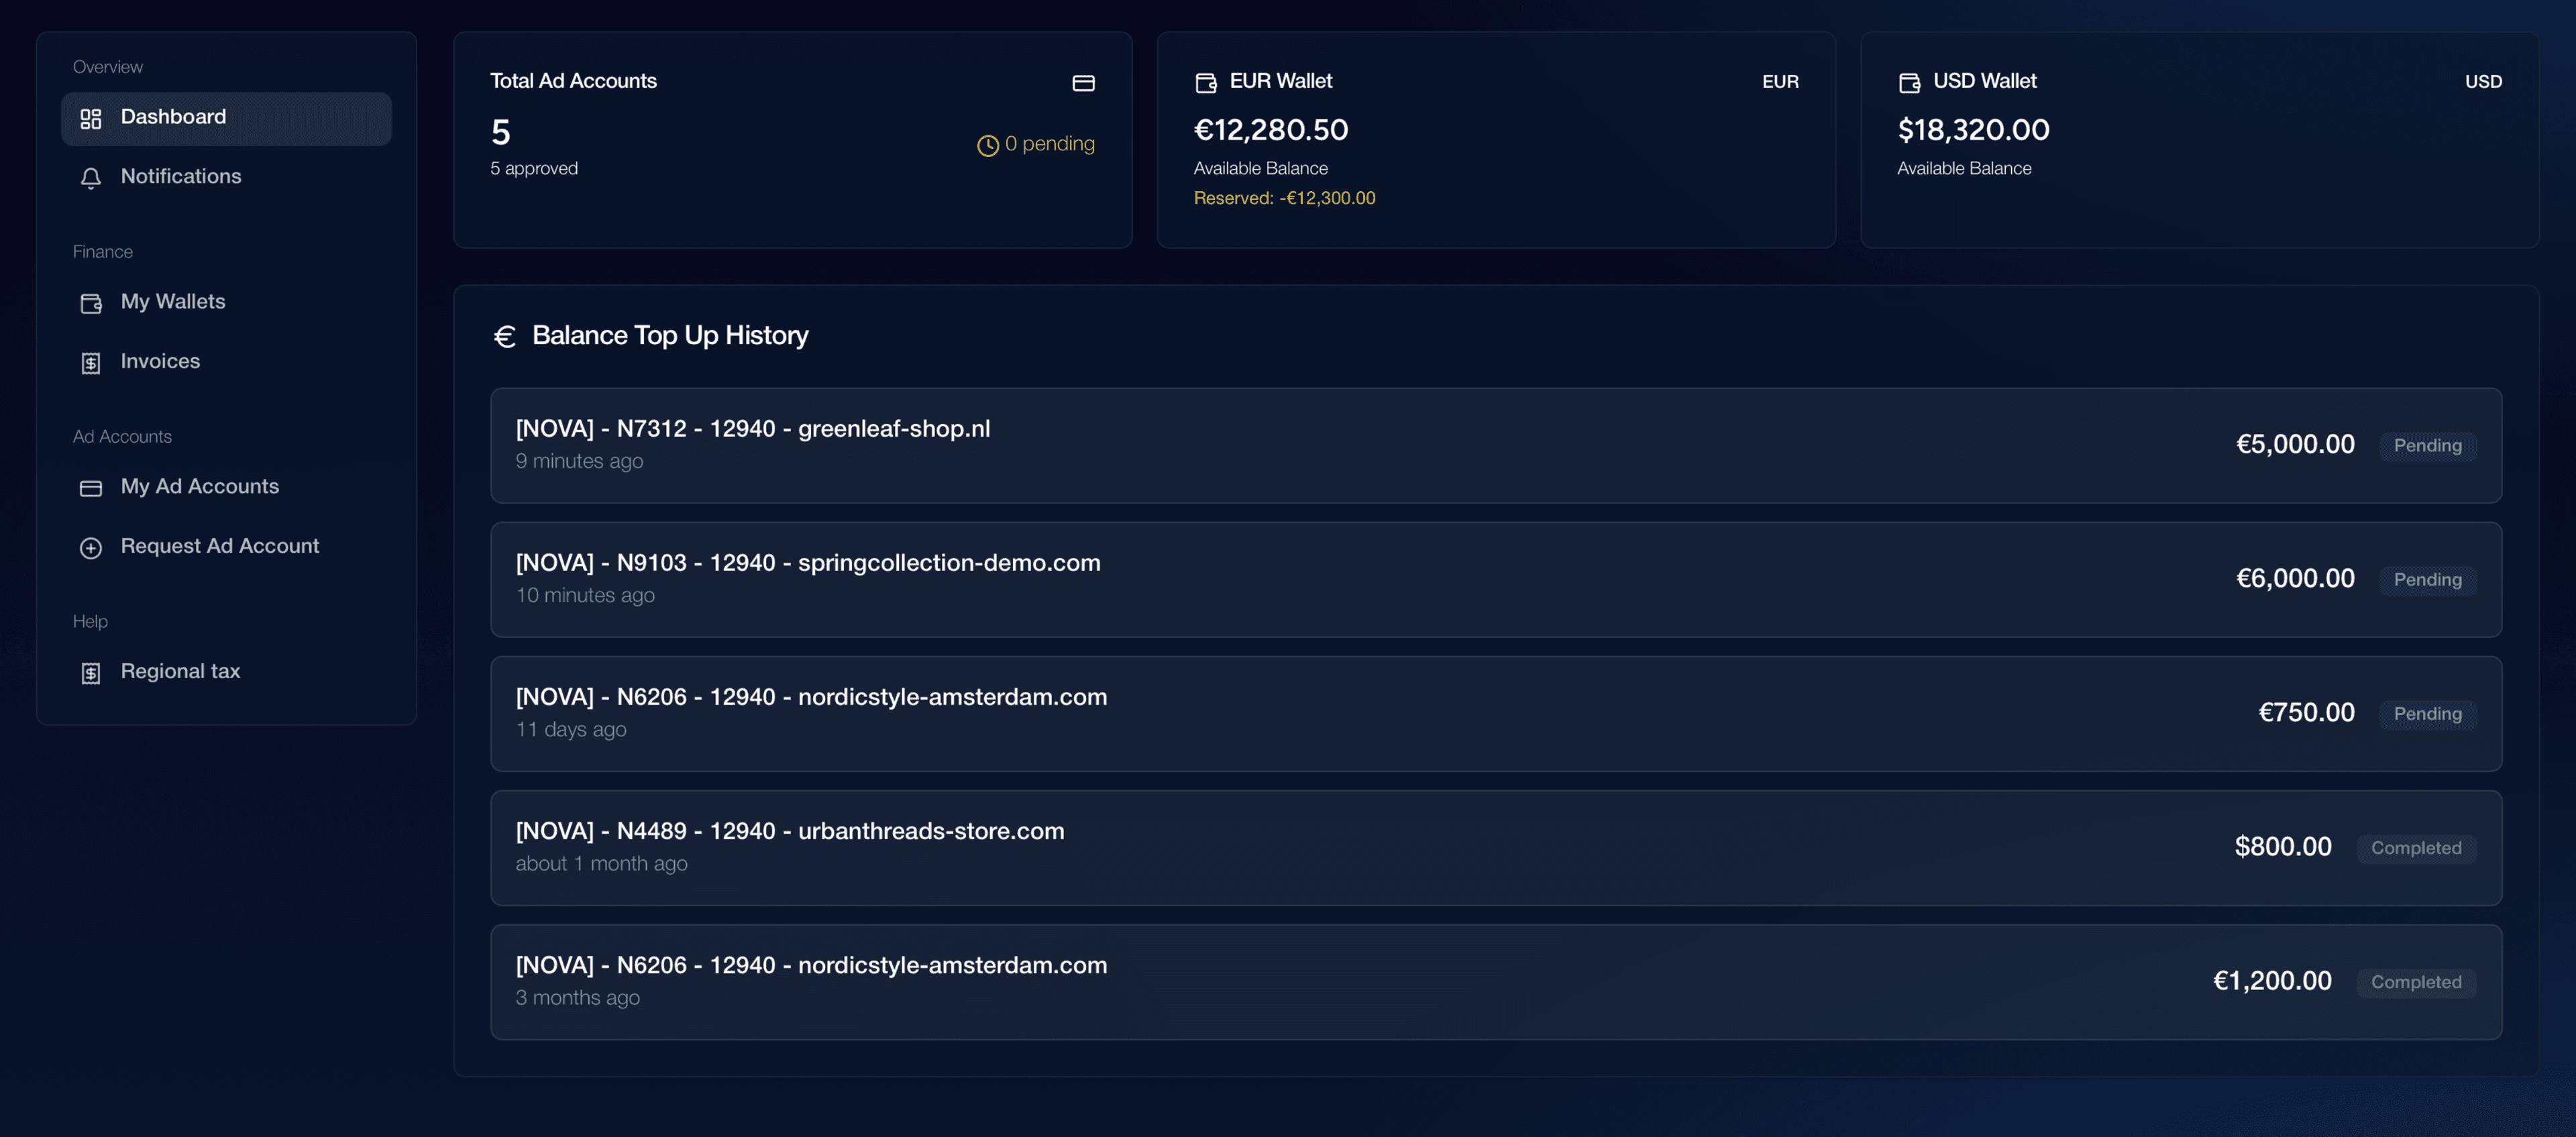The image size is (2576, 1137).
Task: Click the $800.00 amount
Action: (x=2283, y=846)
